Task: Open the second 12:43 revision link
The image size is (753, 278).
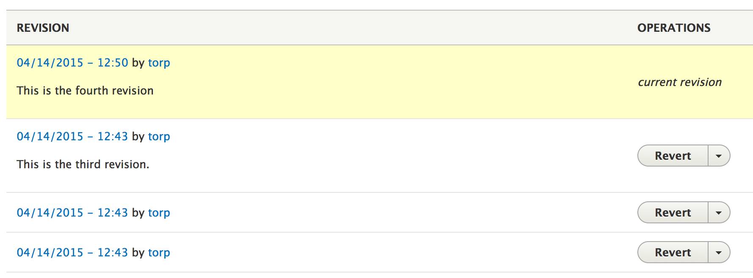Action: pyautogui.click(x=72, y=212)
